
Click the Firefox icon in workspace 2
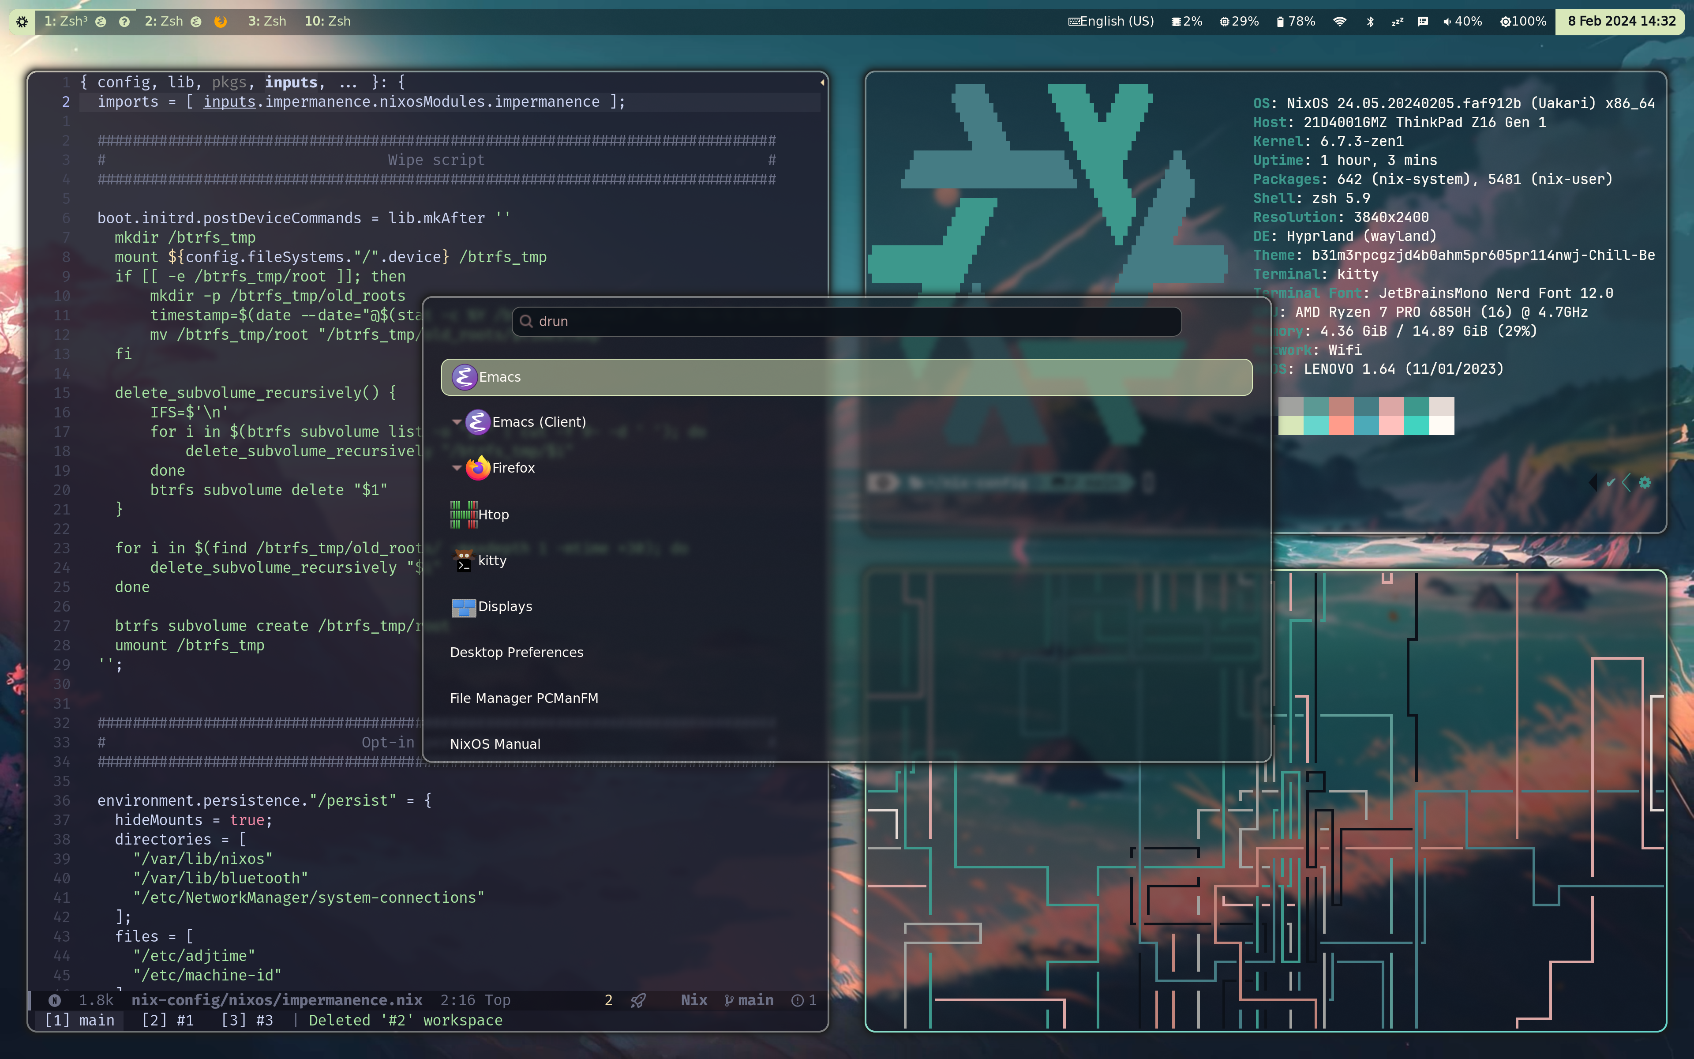click(220, 22)
